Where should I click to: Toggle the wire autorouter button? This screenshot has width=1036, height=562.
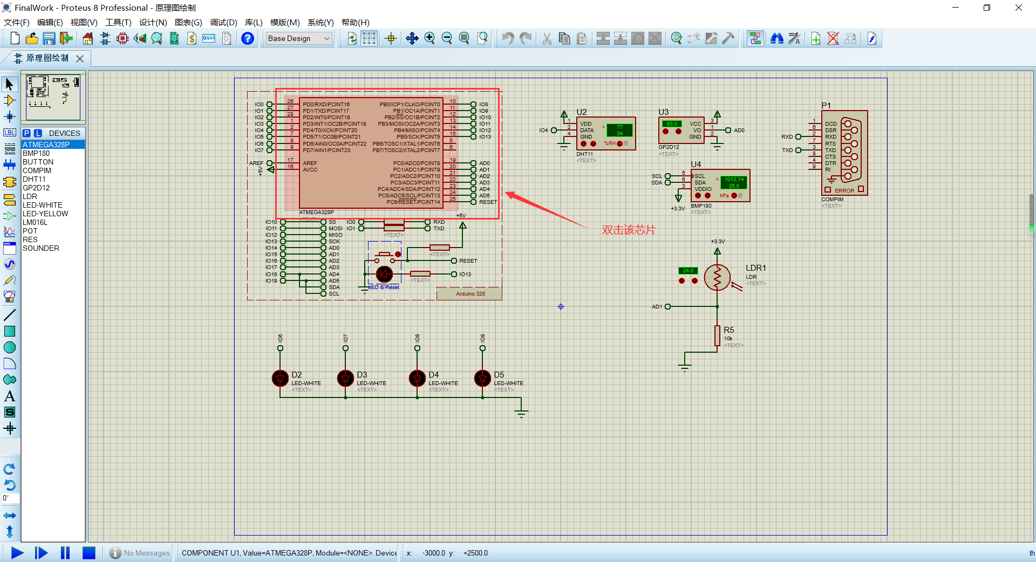coord(755,38)
